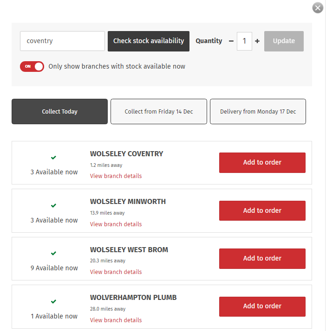Click '28.0 miles away' distance text
The height and width of the screenshot is (331, 326).
coord(108,309)
